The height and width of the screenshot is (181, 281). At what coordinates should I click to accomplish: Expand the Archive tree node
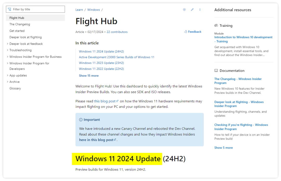(x=8, y=82)
